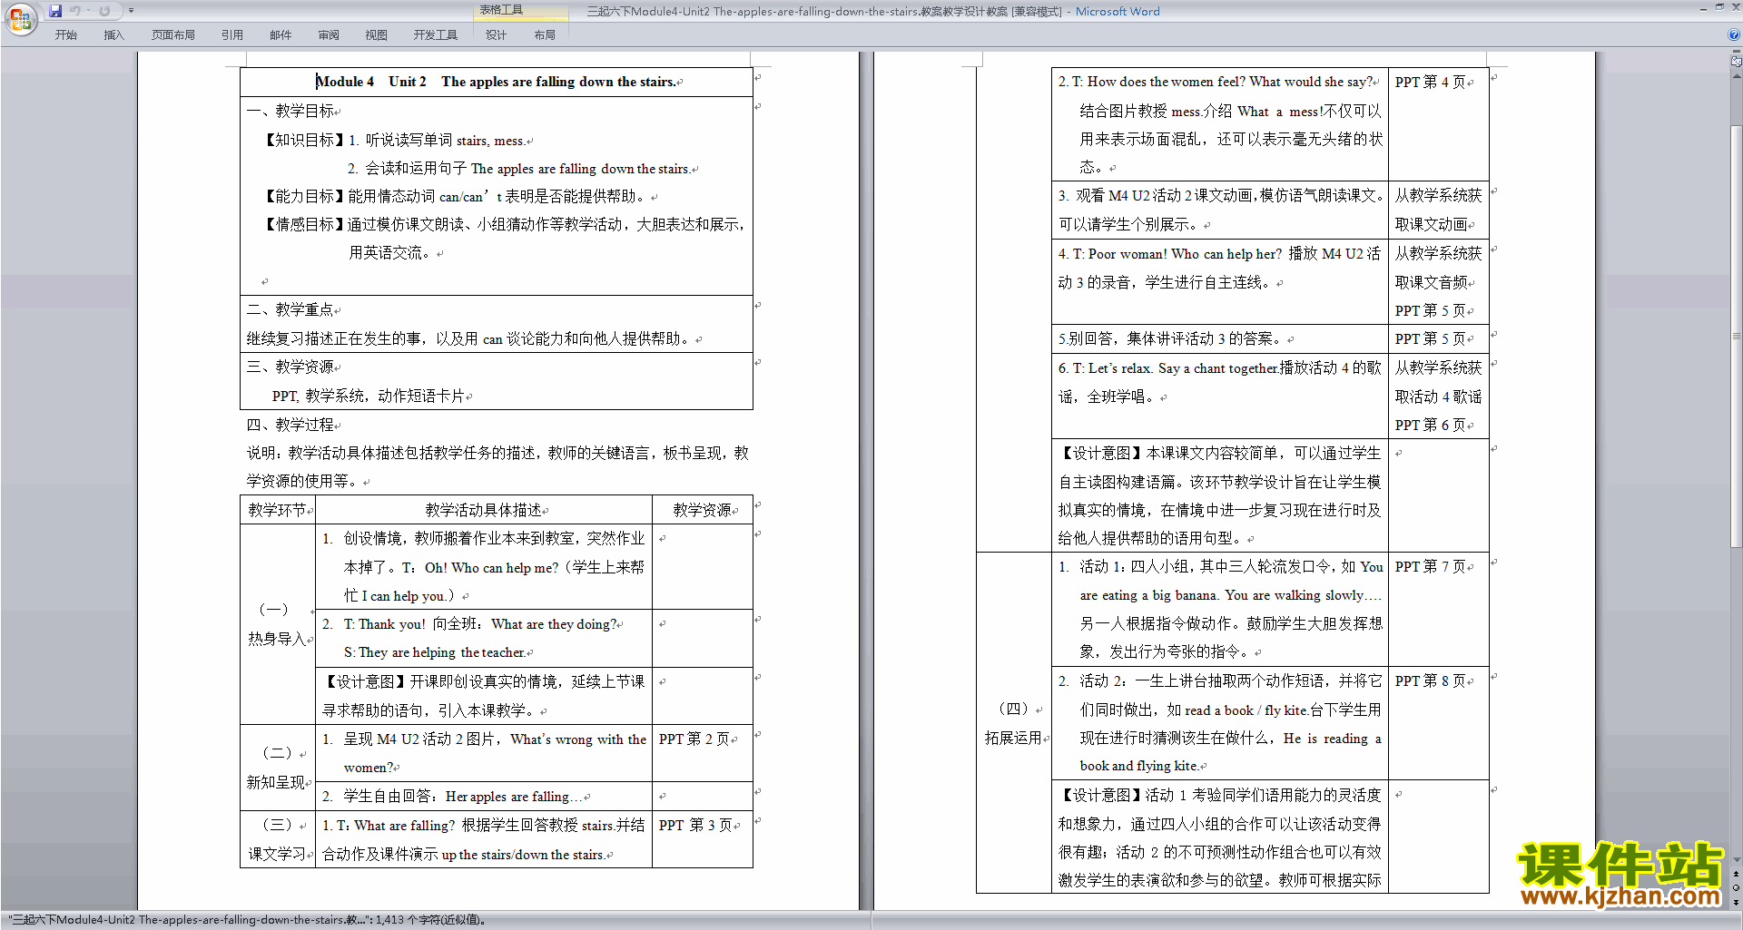The width and height of the screenshot is (1743, 930).
Task: Click the '5.别回答' answer row
Action: coord(1219,338)
